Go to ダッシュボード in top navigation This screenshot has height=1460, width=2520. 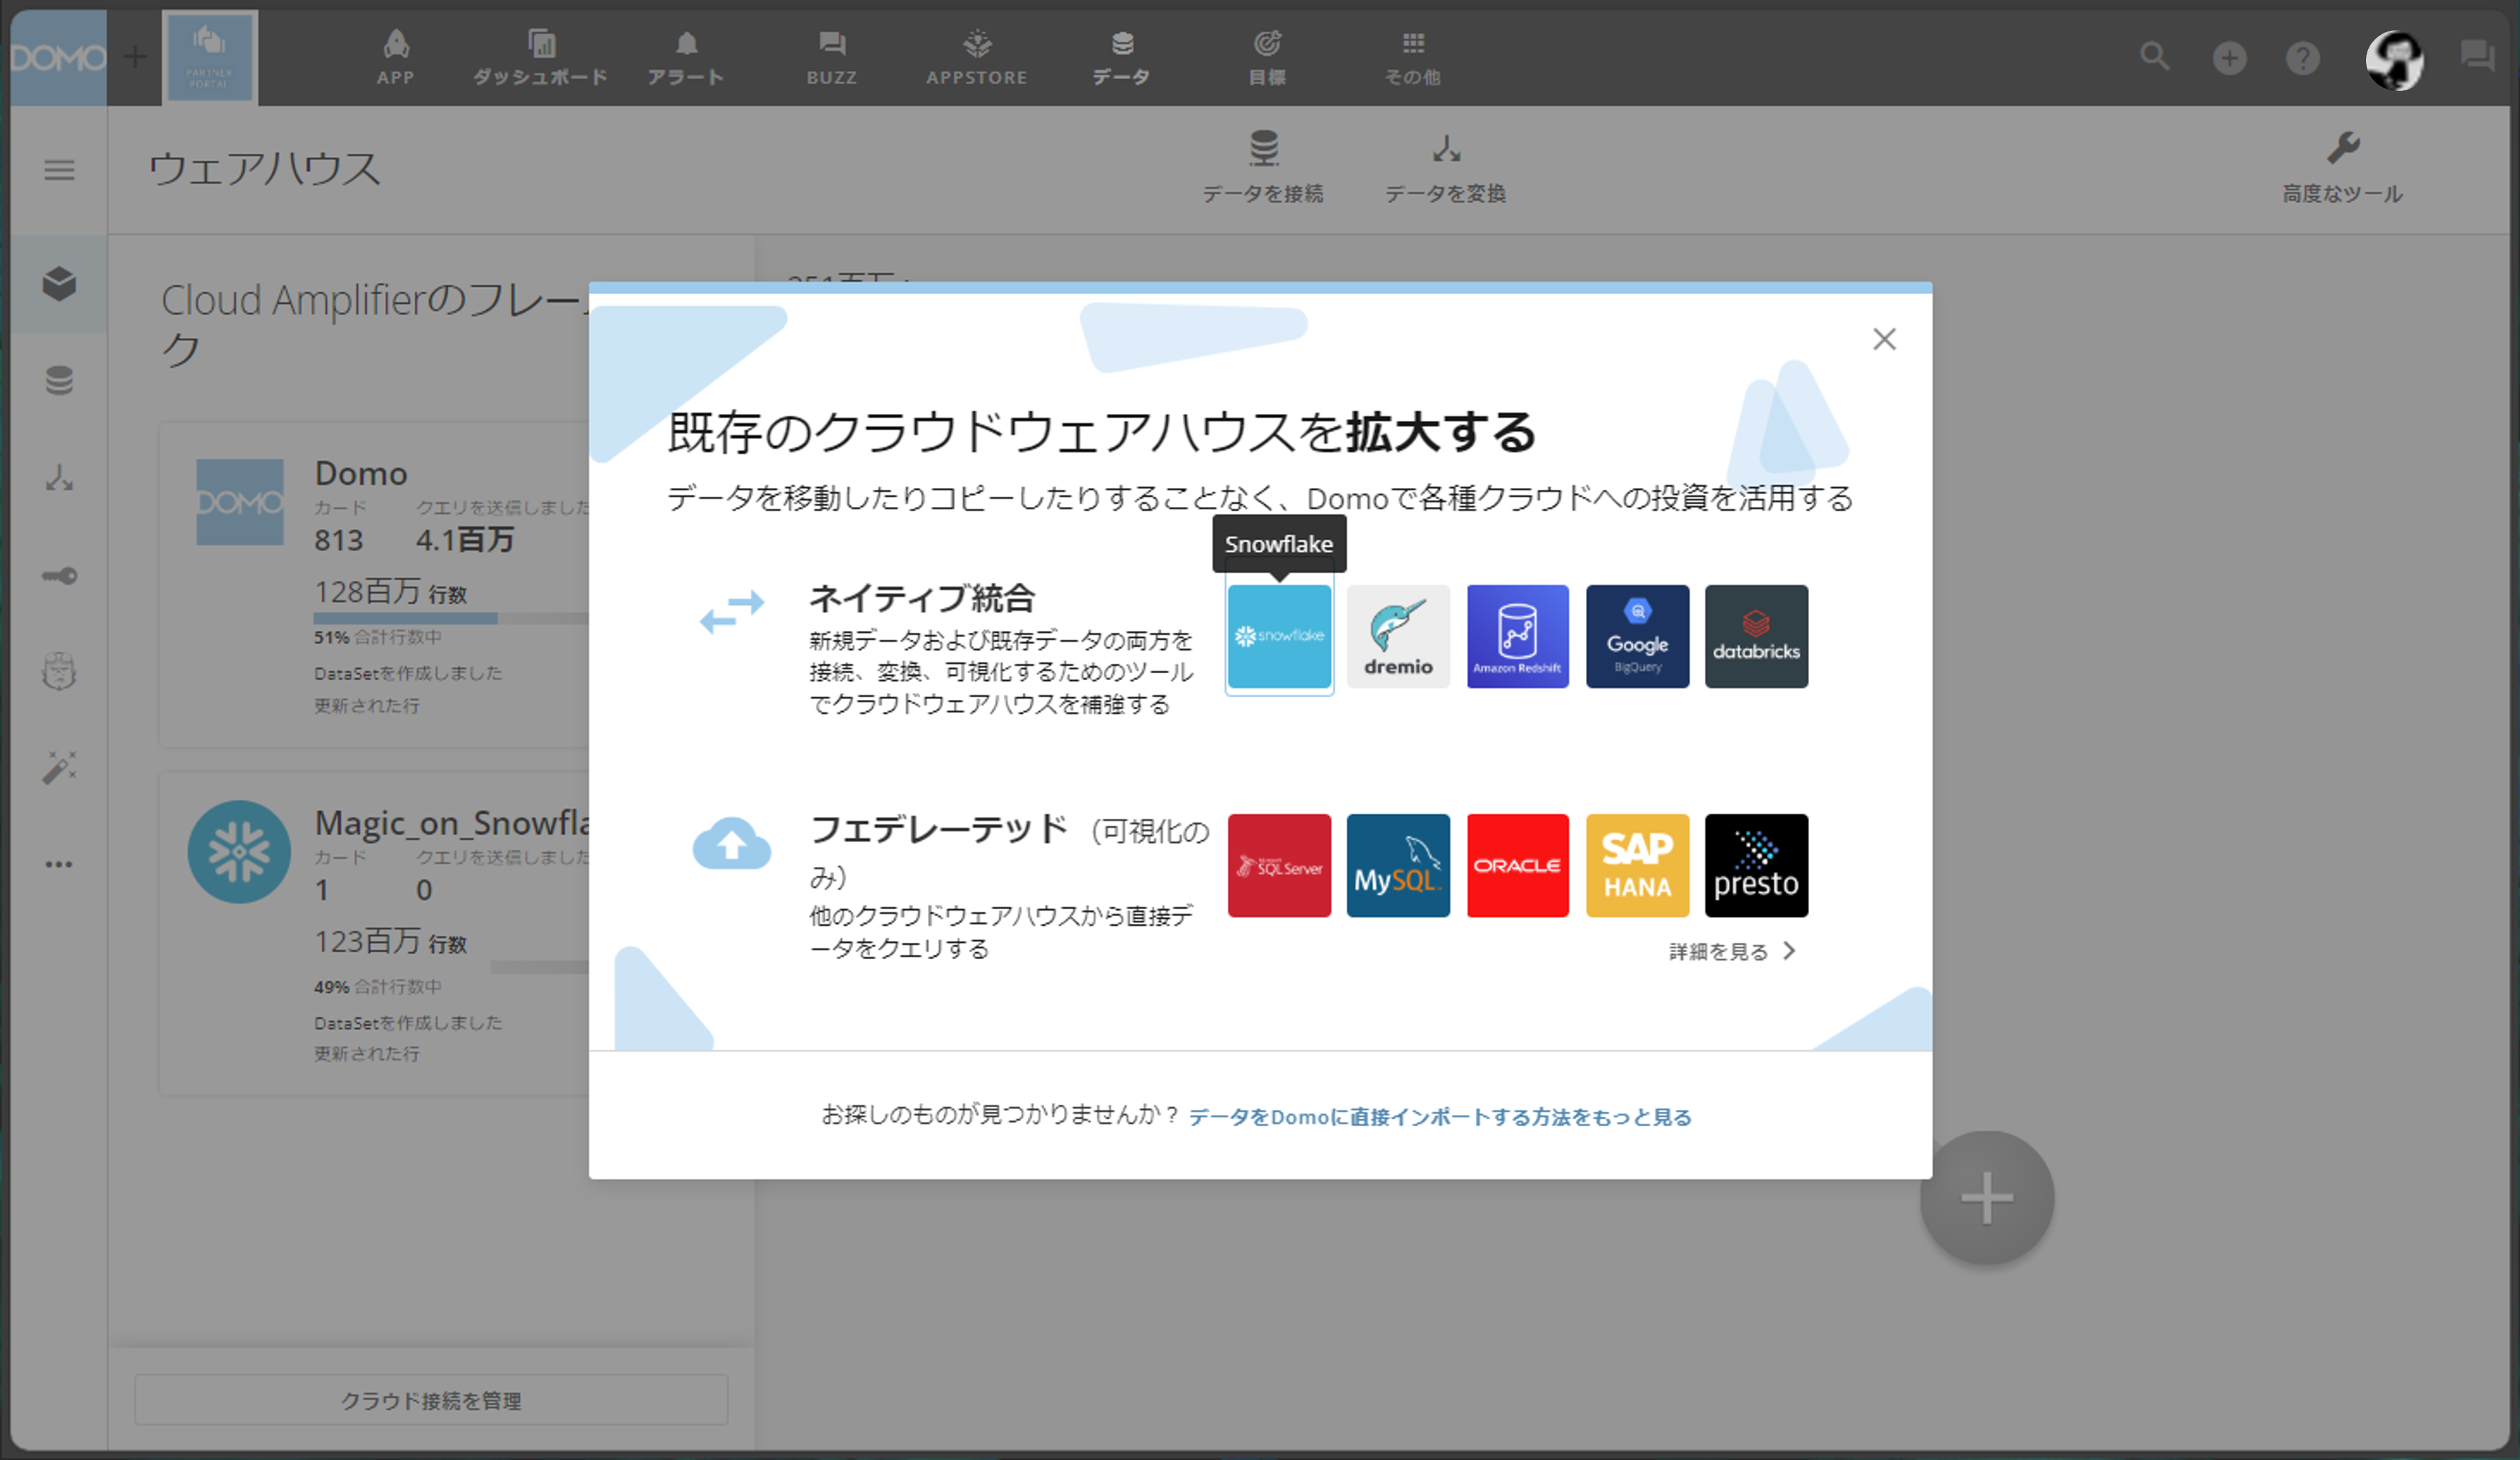[x=540, y=57]
